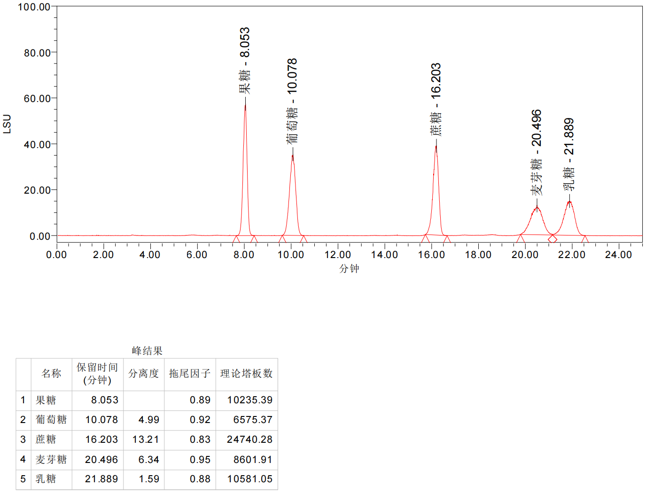Click the peak start triangle before 蔗糖 peak

click(425, 239)
